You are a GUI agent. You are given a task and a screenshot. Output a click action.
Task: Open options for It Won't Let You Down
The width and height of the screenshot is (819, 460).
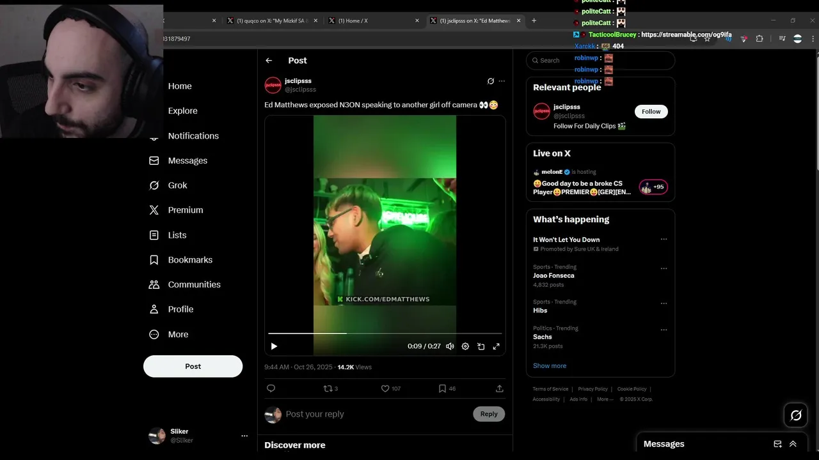click(664, 240)
